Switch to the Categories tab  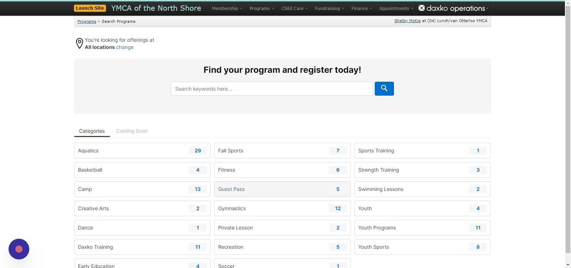pos(92,131)
